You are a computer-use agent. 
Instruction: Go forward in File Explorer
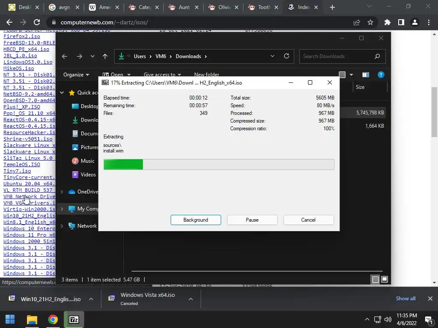click(80, 56)
